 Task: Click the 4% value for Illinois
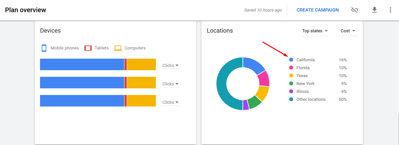tap(344, 92)
